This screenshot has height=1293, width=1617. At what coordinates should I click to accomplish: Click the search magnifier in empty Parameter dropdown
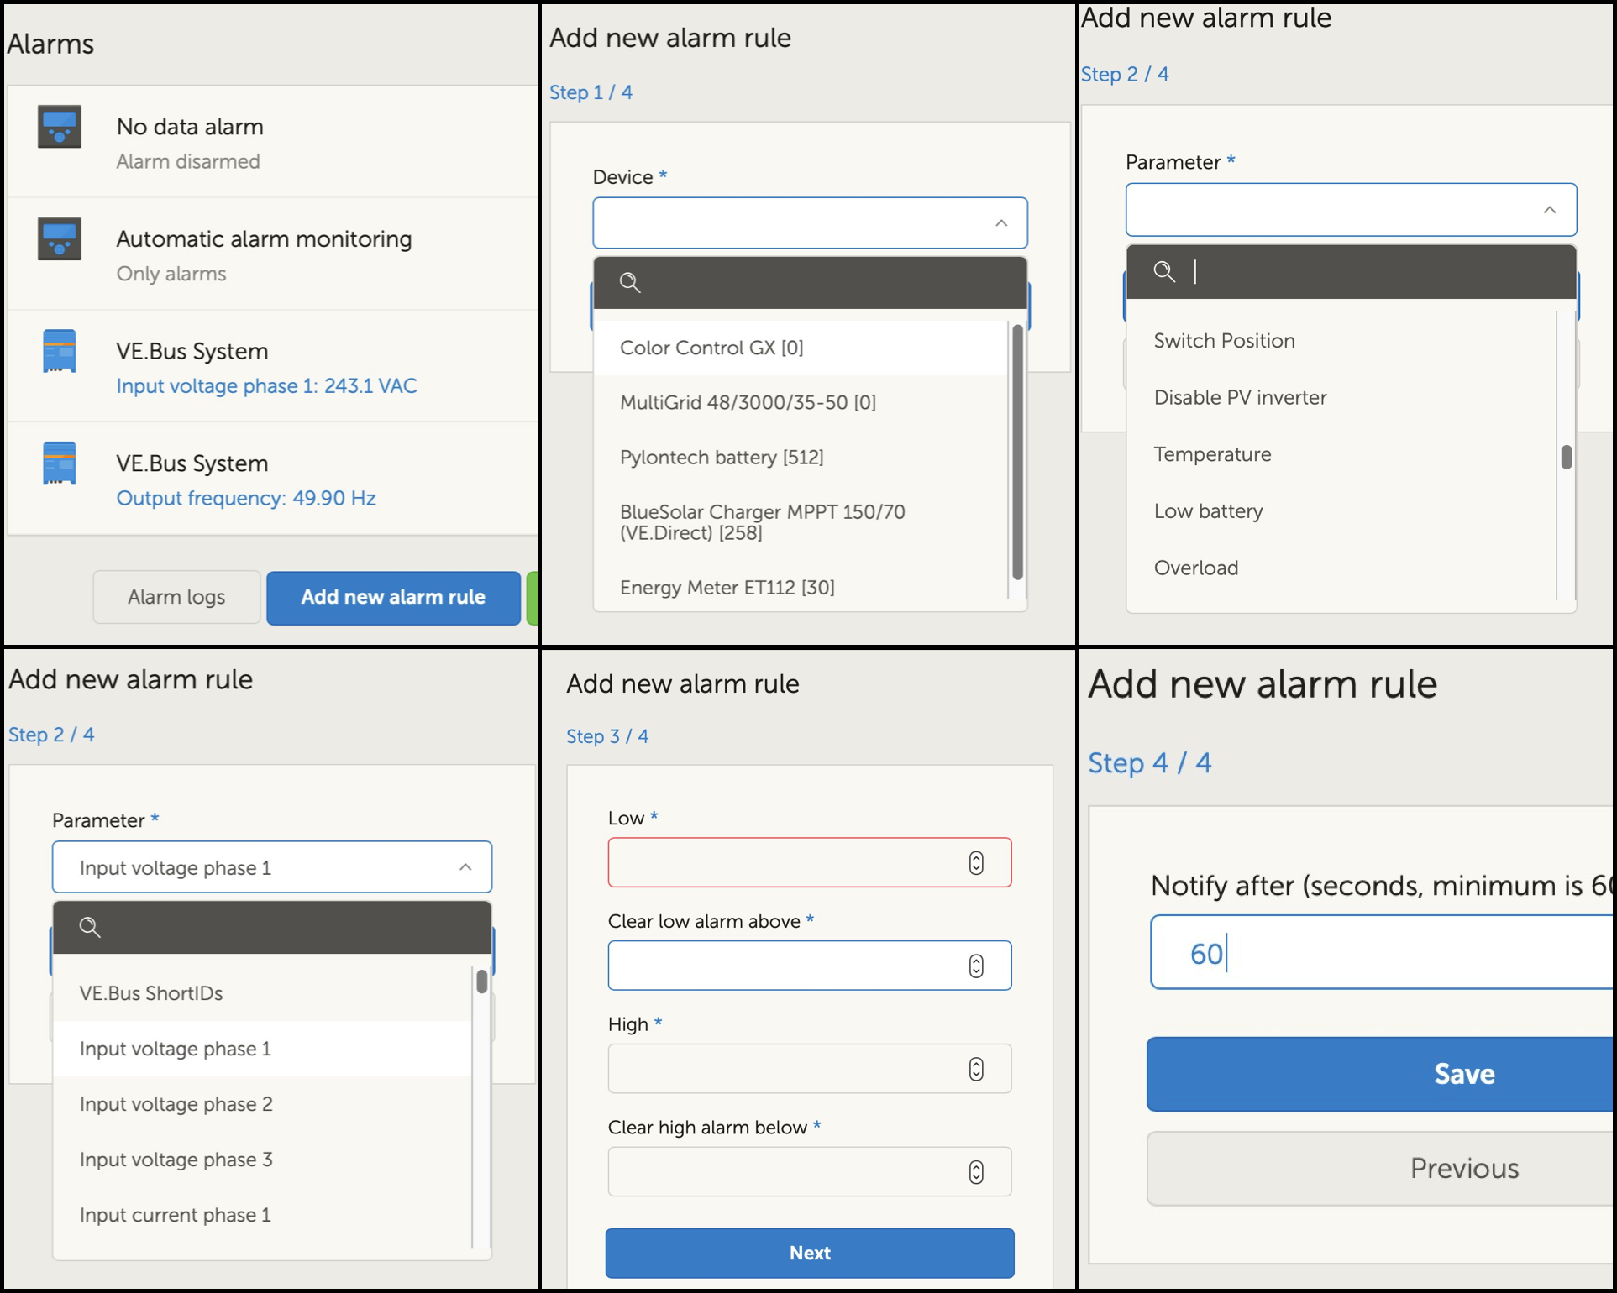pos(1164,271)
